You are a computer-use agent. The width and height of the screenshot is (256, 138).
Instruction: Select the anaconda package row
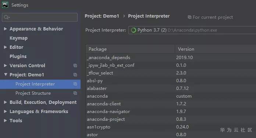tap(171, 96)
